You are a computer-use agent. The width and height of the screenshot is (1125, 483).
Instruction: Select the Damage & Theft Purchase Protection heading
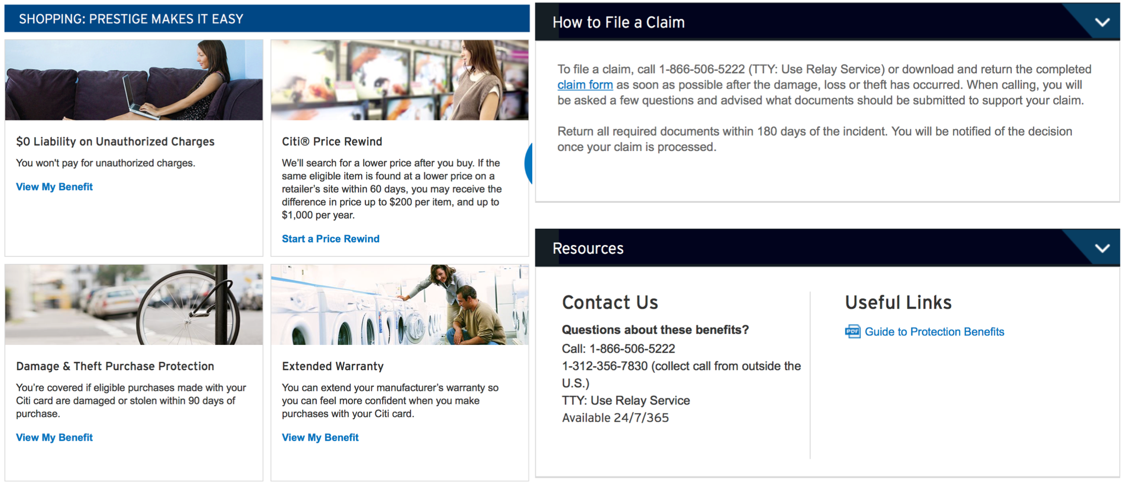coord(115,366)
